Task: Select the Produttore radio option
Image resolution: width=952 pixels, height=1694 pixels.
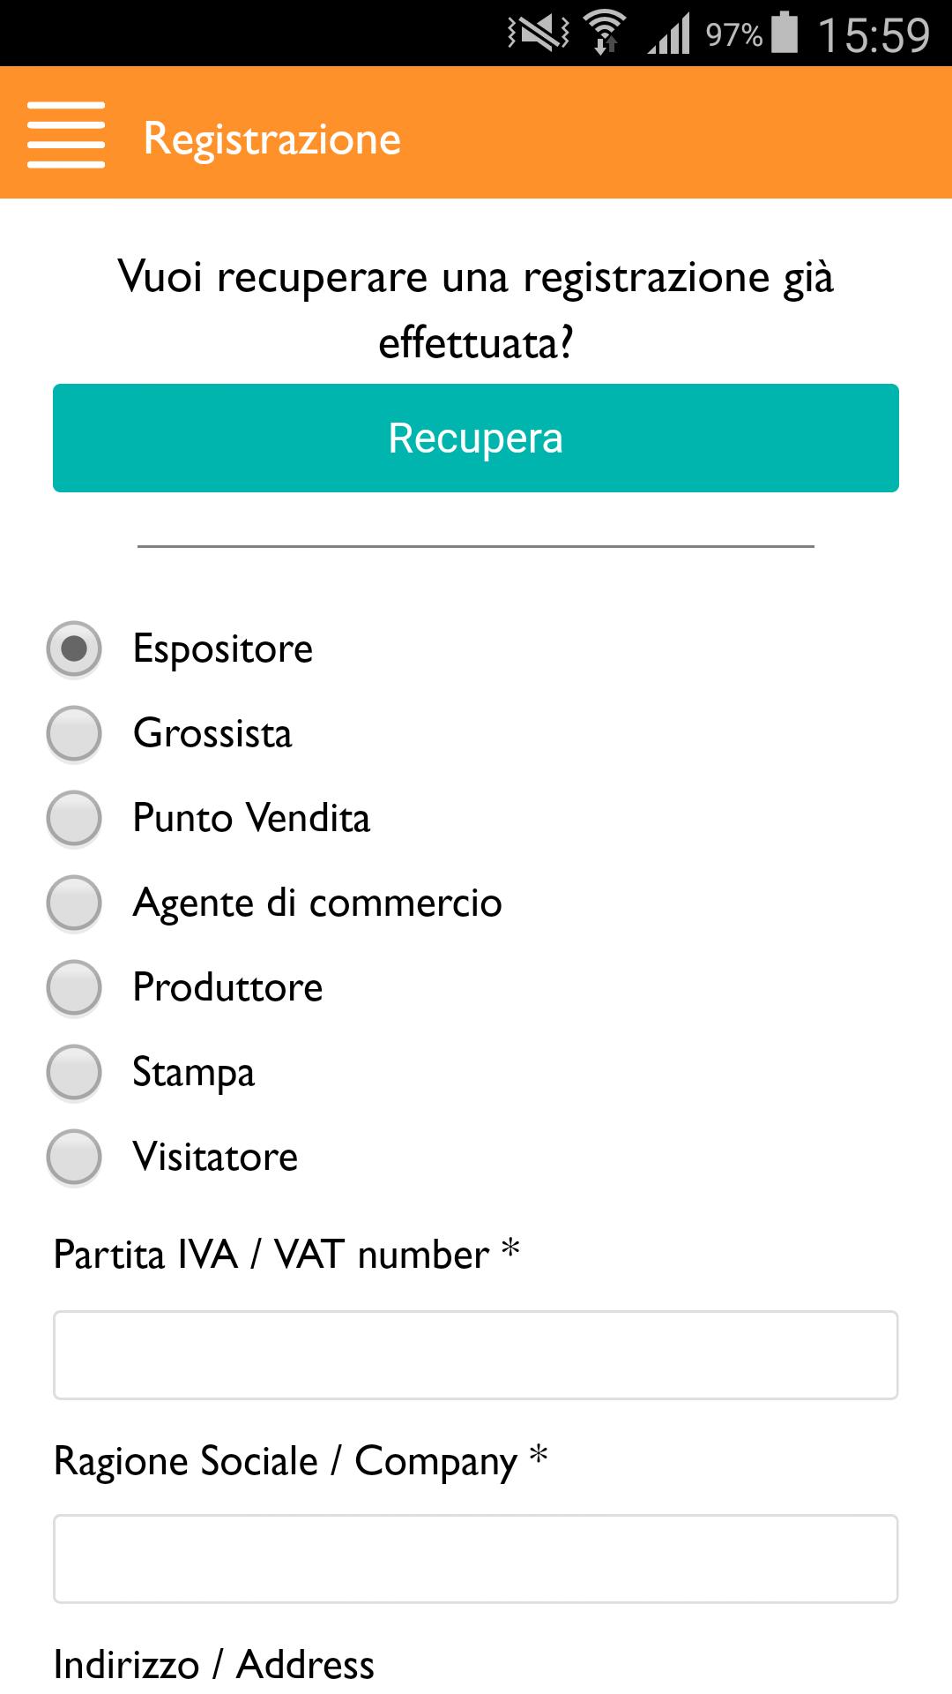Action: [x=74, y=988]
